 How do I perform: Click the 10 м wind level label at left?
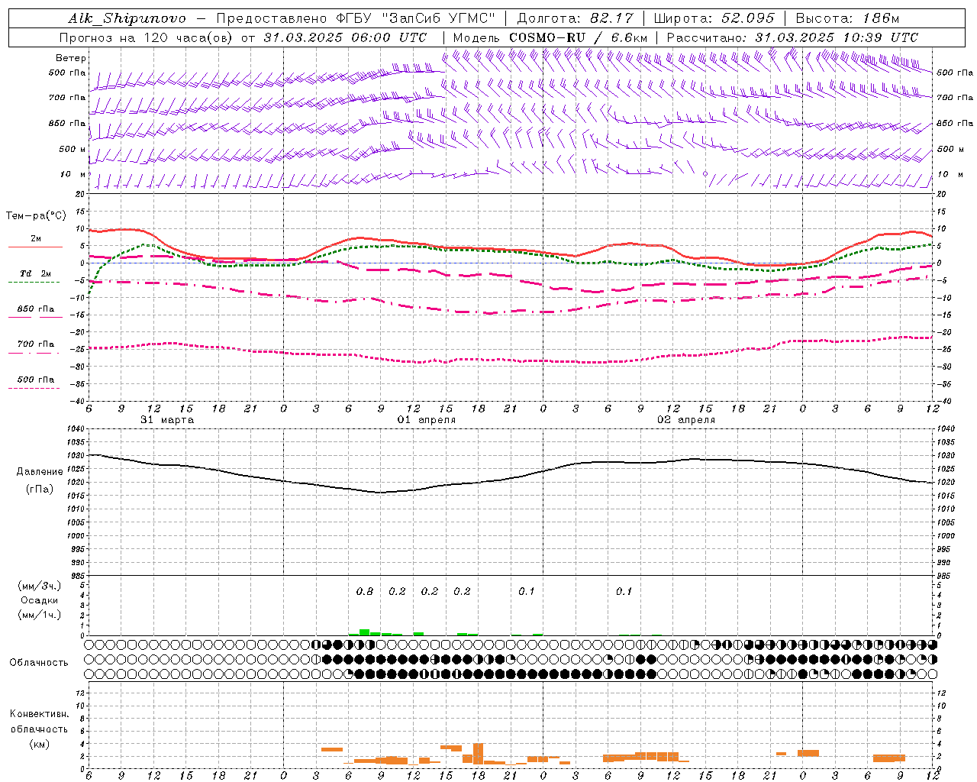(x=73, y=175)
